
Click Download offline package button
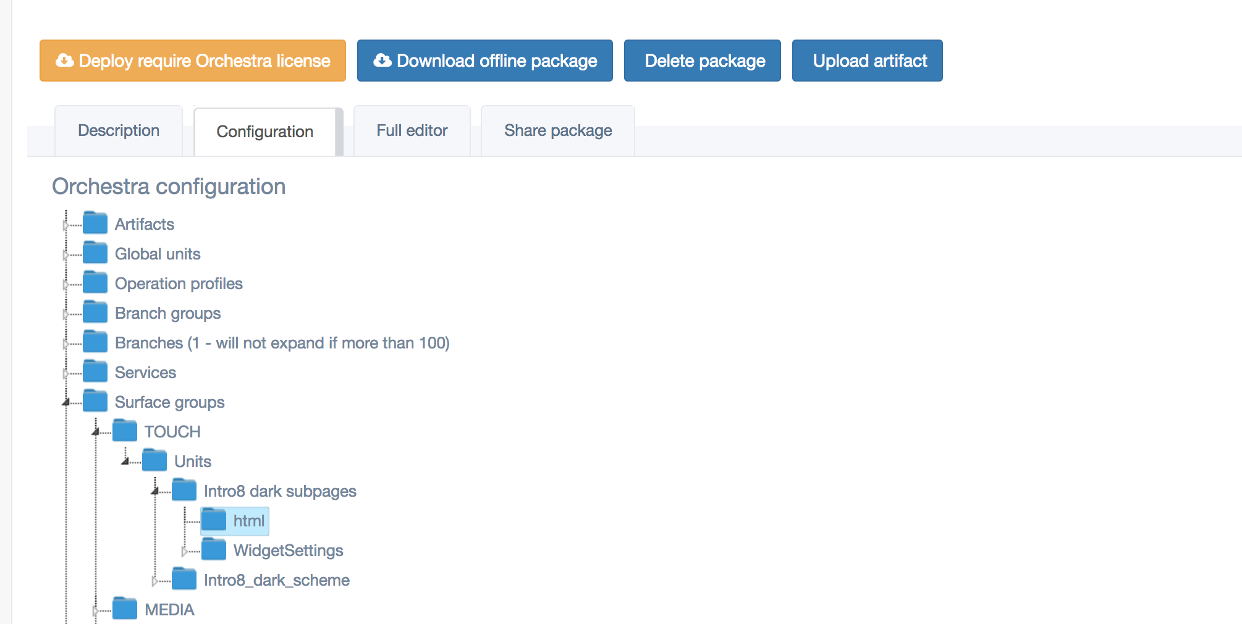pyautogui.click(x=484, y=61)
